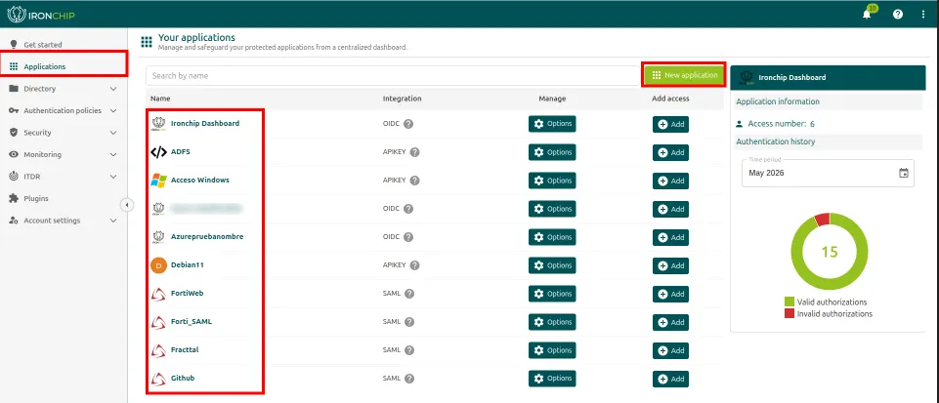Click the Azurepruebanombre application logo

tap(158, 237)
